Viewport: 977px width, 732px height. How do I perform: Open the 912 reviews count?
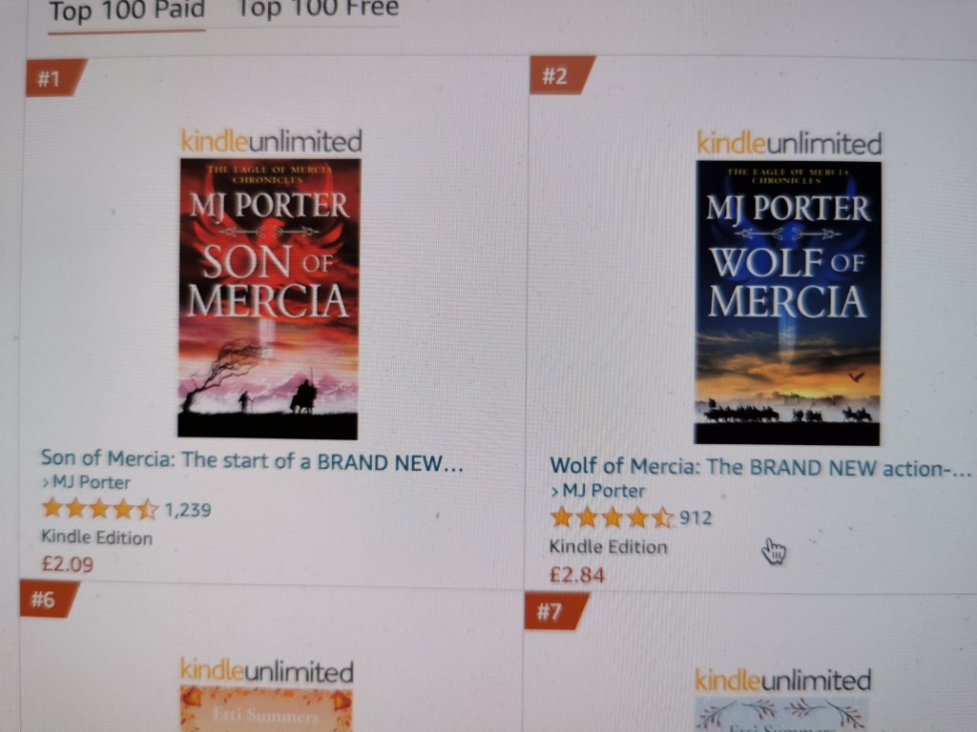click(x=696, y=518)
